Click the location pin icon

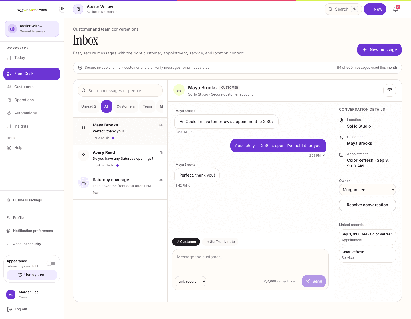click(341, 120)
